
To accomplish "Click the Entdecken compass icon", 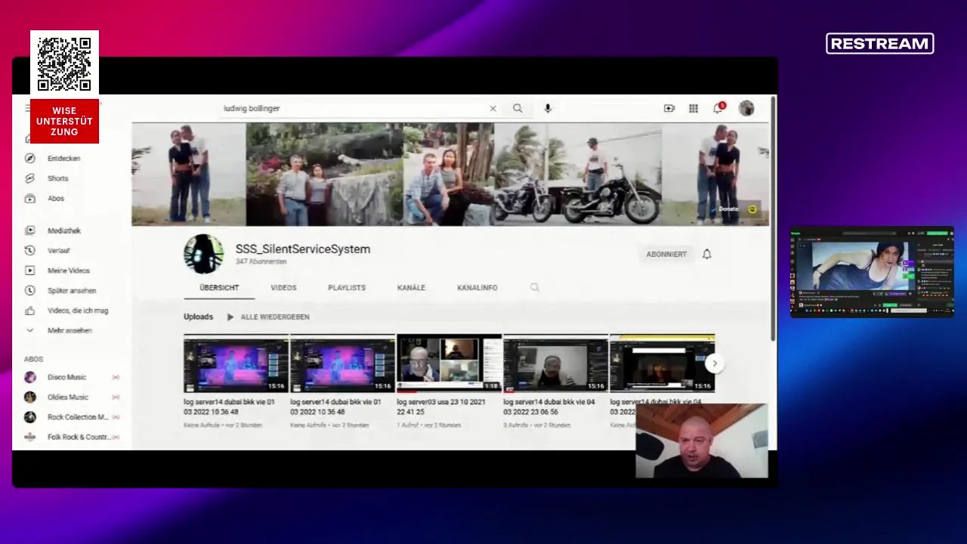I will point(30,159).
